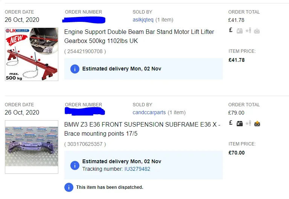This screenshot has width=289, height=199.
Task: Click the paid pound icon for £41.78 order
Action: point(231,30)
